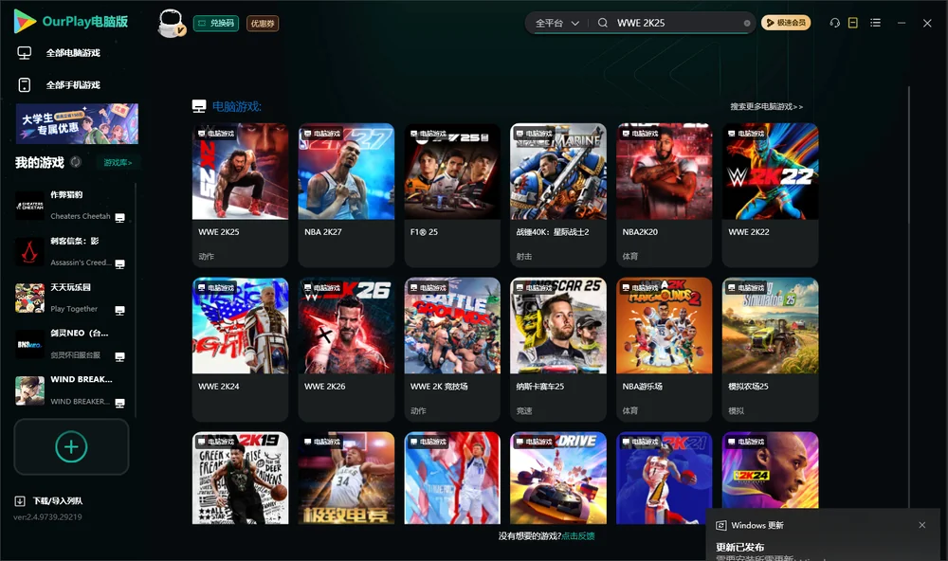The image size is (948, 561).
Task: Open 作弊猎豹 Cheaters Cheetah game
Action: pyautogui.click(x=70, y=206)
